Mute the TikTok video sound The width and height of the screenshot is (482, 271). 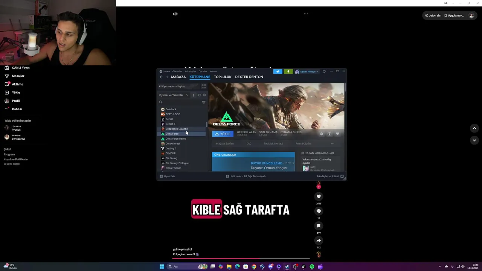pos(175,14)
